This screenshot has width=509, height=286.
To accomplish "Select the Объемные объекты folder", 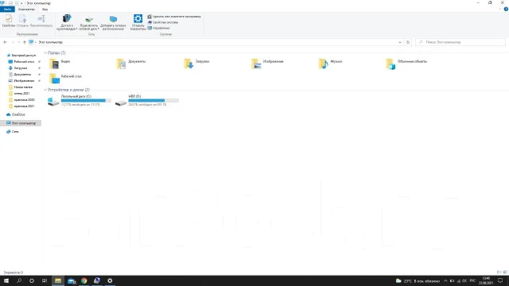I will pyautogui.click(x=406, y=64).
